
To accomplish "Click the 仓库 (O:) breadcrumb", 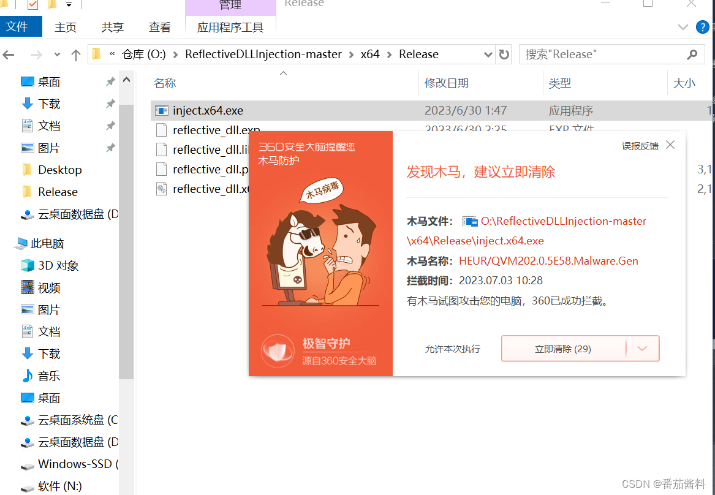I will pyautogui.click(x=143, y=55).
